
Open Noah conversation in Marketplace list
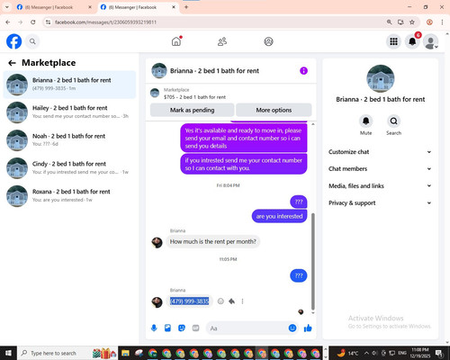tap(69, 140)
